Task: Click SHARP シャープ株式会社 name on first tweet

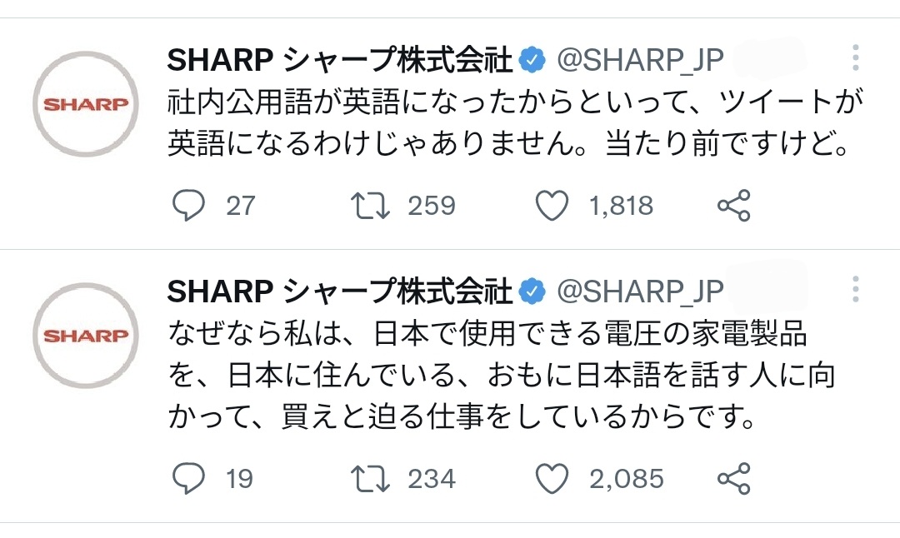Action: pos(339,59)
